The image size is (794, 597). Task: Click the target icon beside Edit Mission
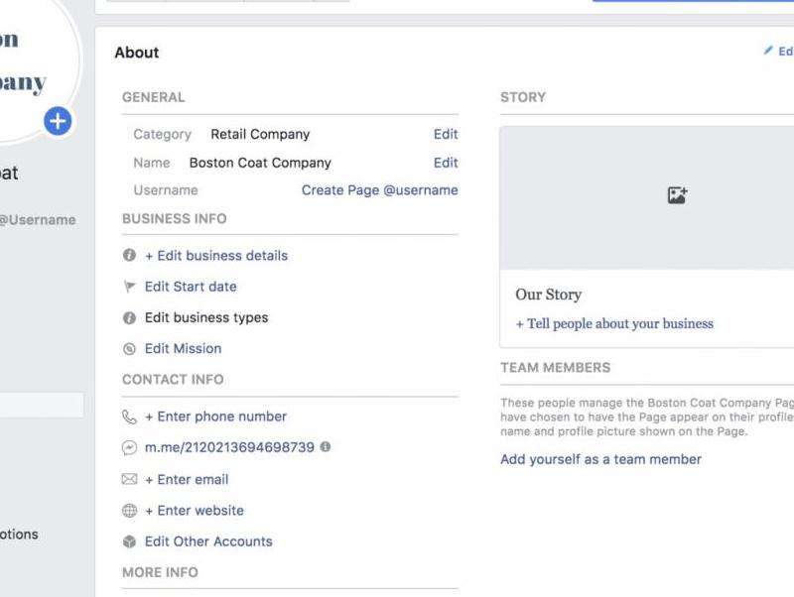(129, 349)
